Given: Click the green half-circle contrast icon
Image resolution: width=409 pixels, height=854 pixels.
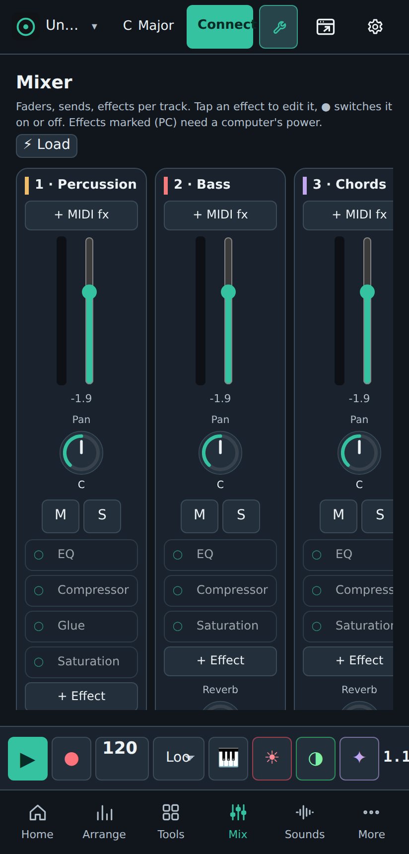Looking at the screenshot, I should pos(316,759).
